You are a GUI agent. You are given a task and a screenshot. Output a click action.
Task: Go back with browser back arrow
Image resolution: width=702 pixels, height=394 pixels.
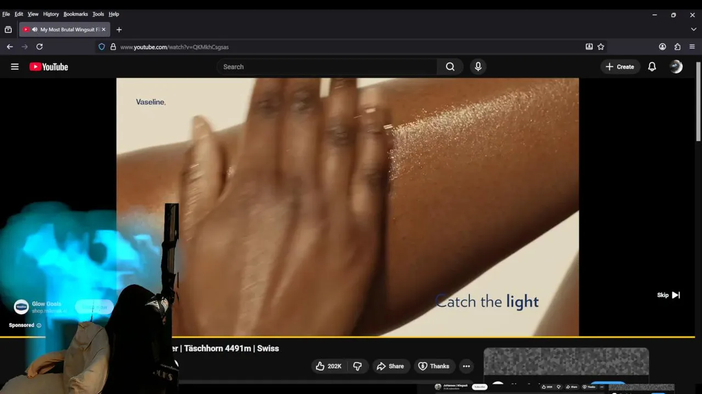10,47
